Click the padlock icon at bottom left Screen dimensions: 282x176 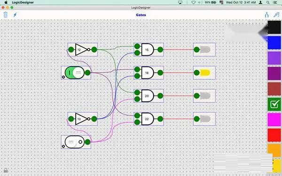click(x=6, y=170)
